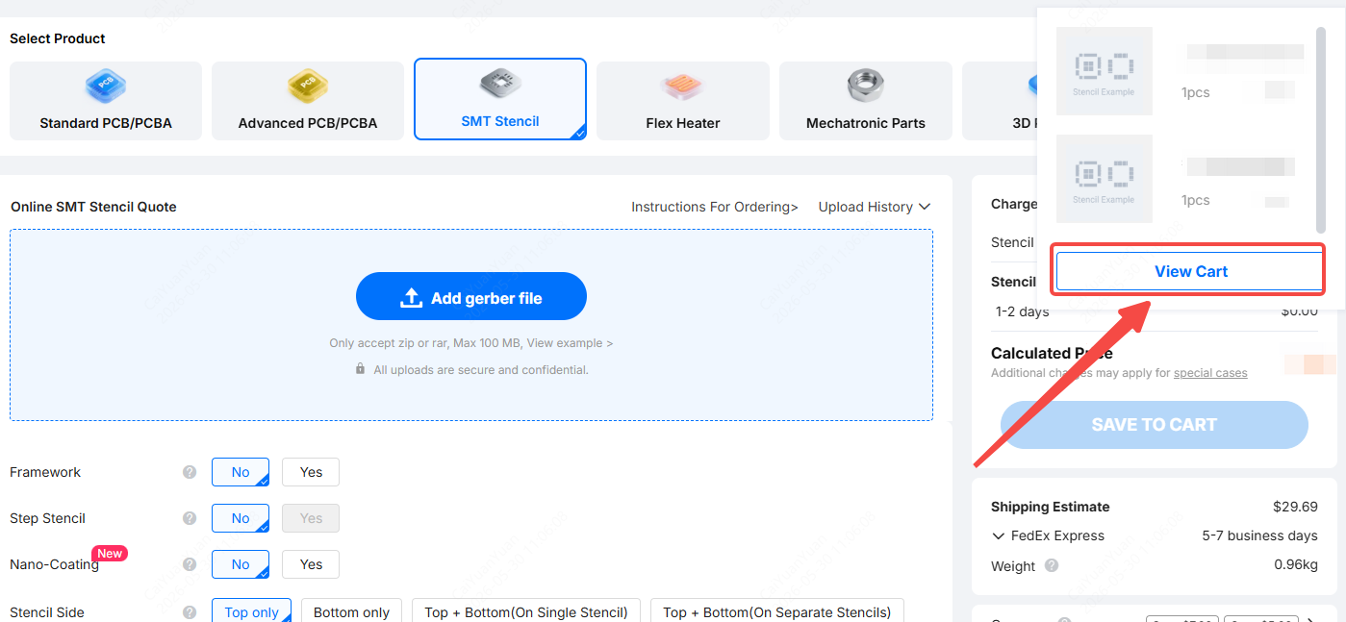Switch to the SMT Stencil product tab

pyautogui.click(x=500, y=99)
